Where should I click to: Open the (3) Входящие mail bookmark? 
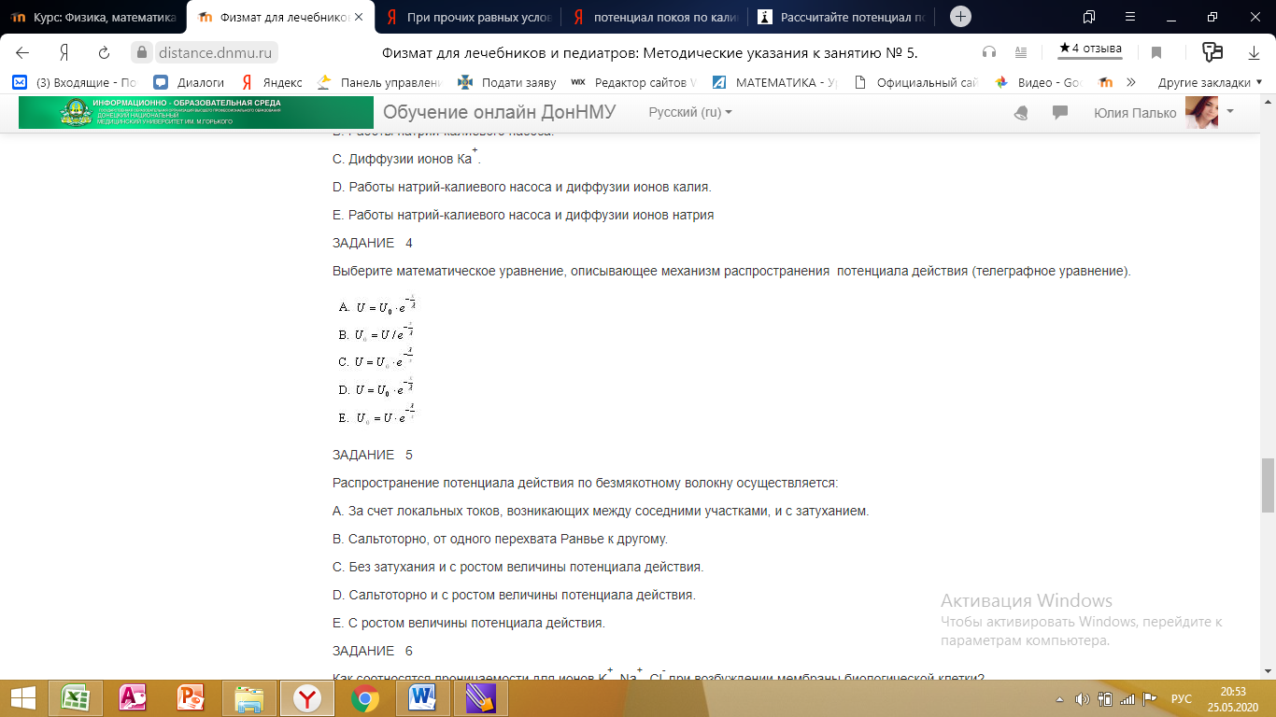pos(75,82)
